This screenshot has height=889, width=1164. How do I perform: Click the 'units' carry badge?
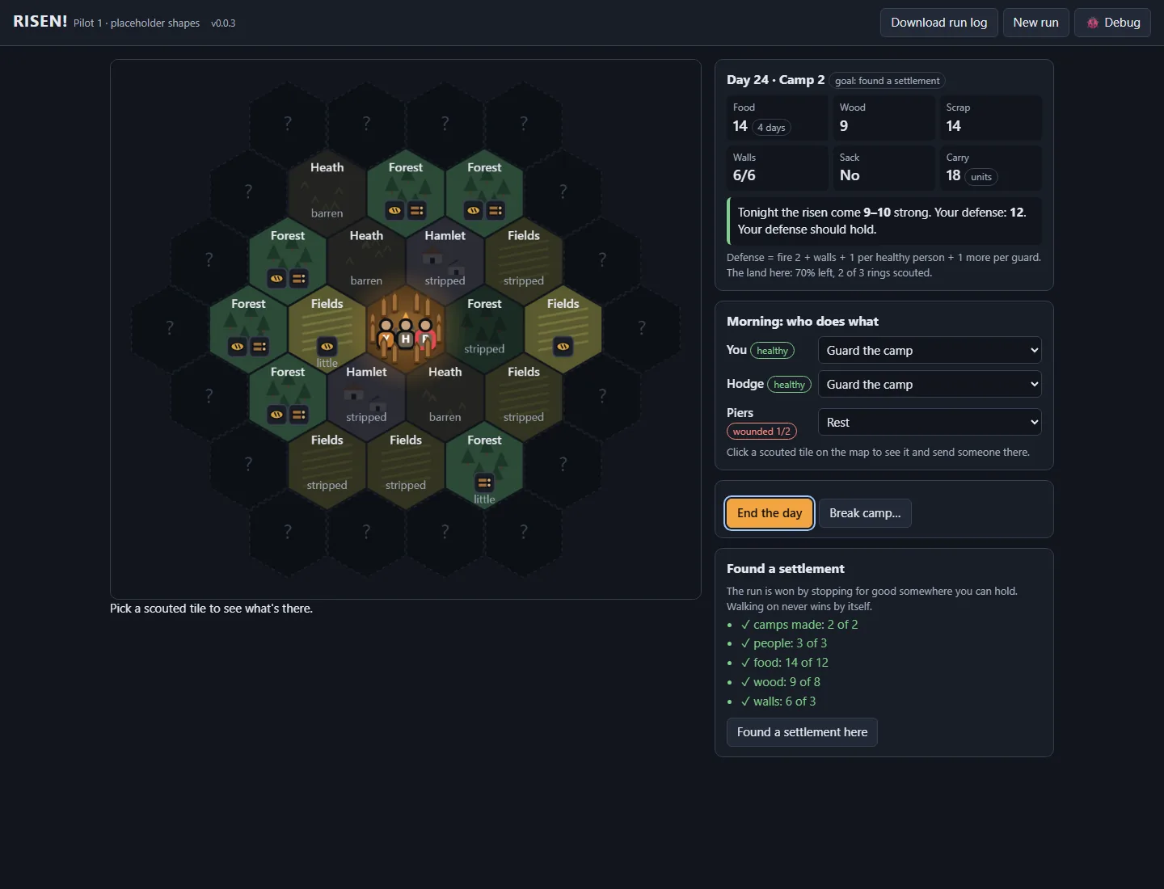[x=981, y=177]
